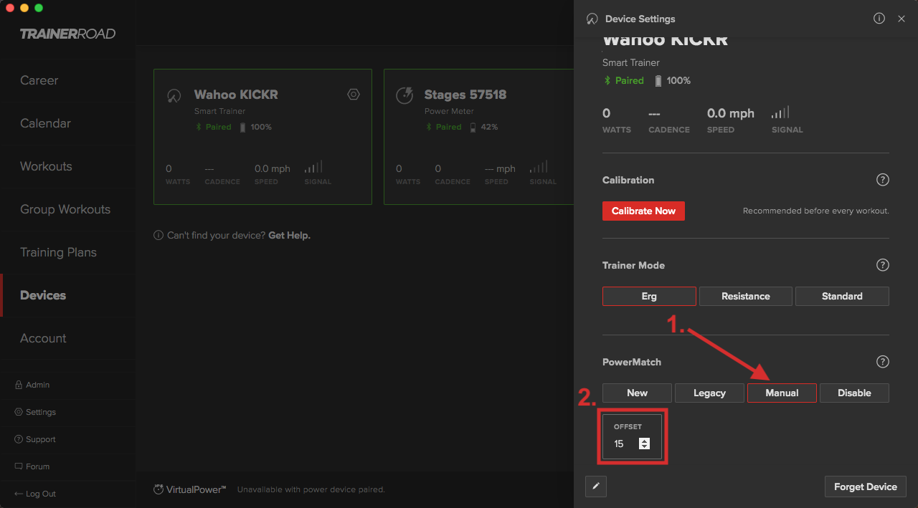The width and height of the screenshot is (918, 508).
Task: Click the Bluetooth Paired icon in Device Settings
Action: click(607, 81)
